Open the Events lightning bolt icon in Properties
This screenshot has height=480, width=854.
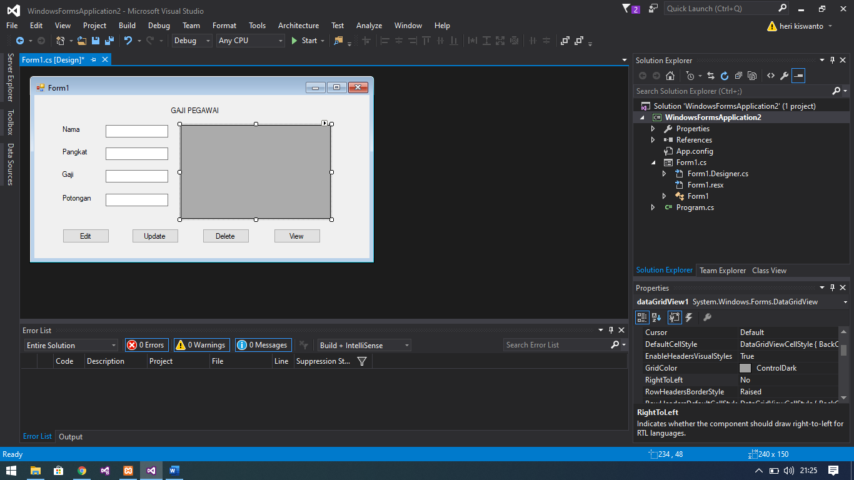(688, 317)
